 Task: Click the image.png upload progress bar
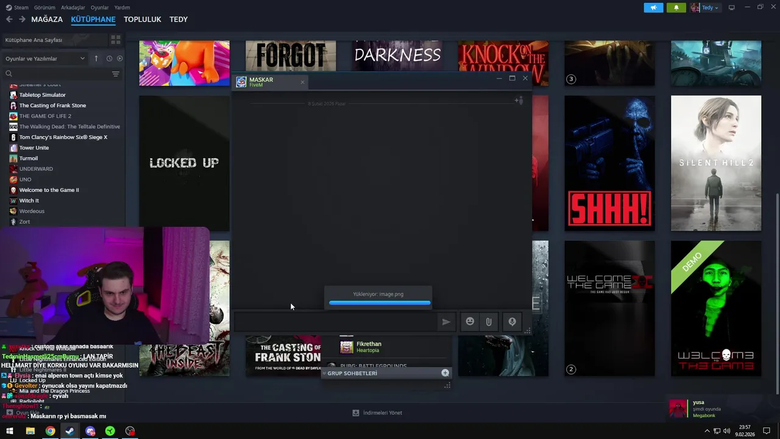(380, 302)
